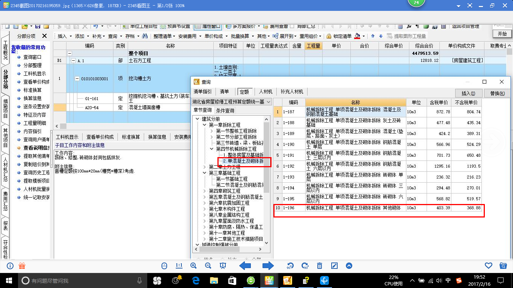Open the 查询 dropdown in toolbar

(115, 36)
